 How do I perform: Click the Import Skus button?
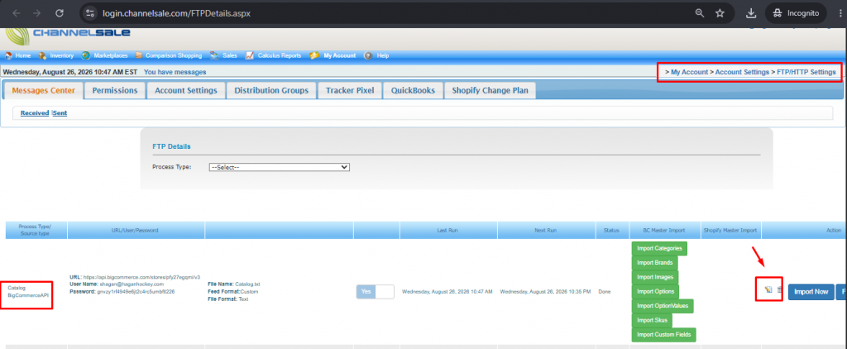point(652,320)
